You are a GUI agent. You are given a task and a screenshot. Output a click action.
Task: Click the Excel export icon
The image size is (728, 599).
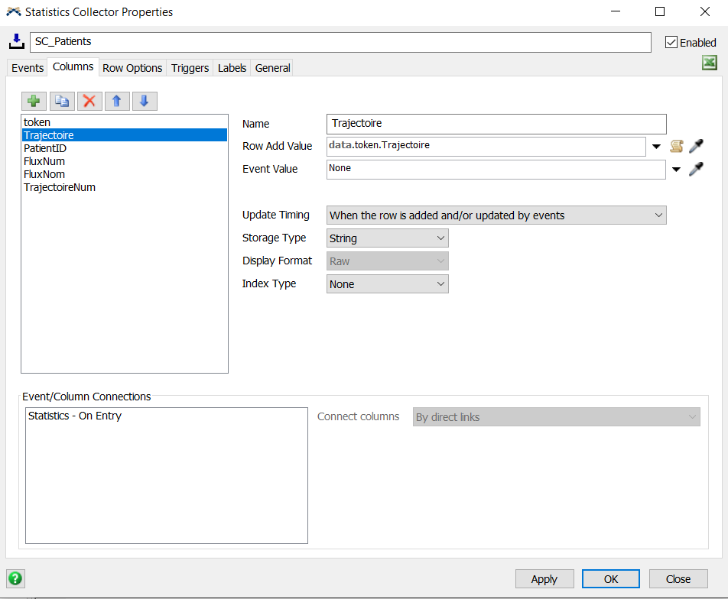pyautogui.click(x=710, y=63)
